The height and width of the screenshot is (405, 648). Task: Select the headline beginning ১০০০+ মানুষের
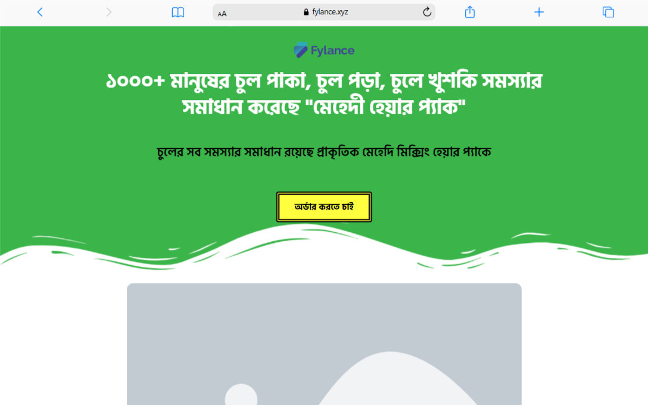324,94
